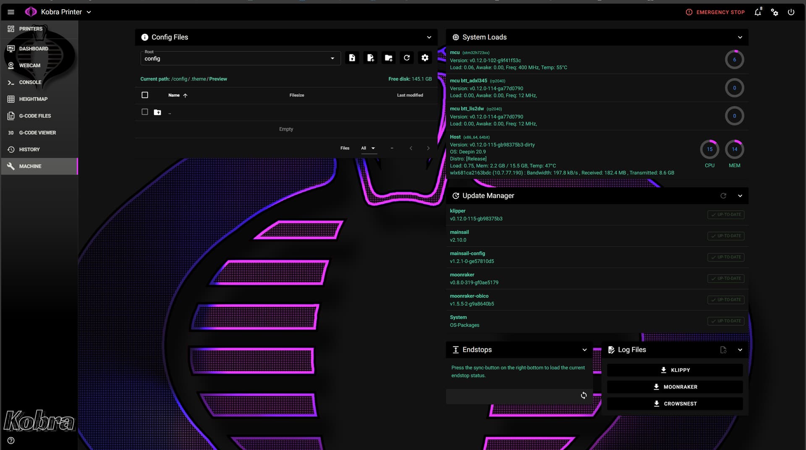Click the help icon at sidebar bottom
806x450 pixels.
11,440
